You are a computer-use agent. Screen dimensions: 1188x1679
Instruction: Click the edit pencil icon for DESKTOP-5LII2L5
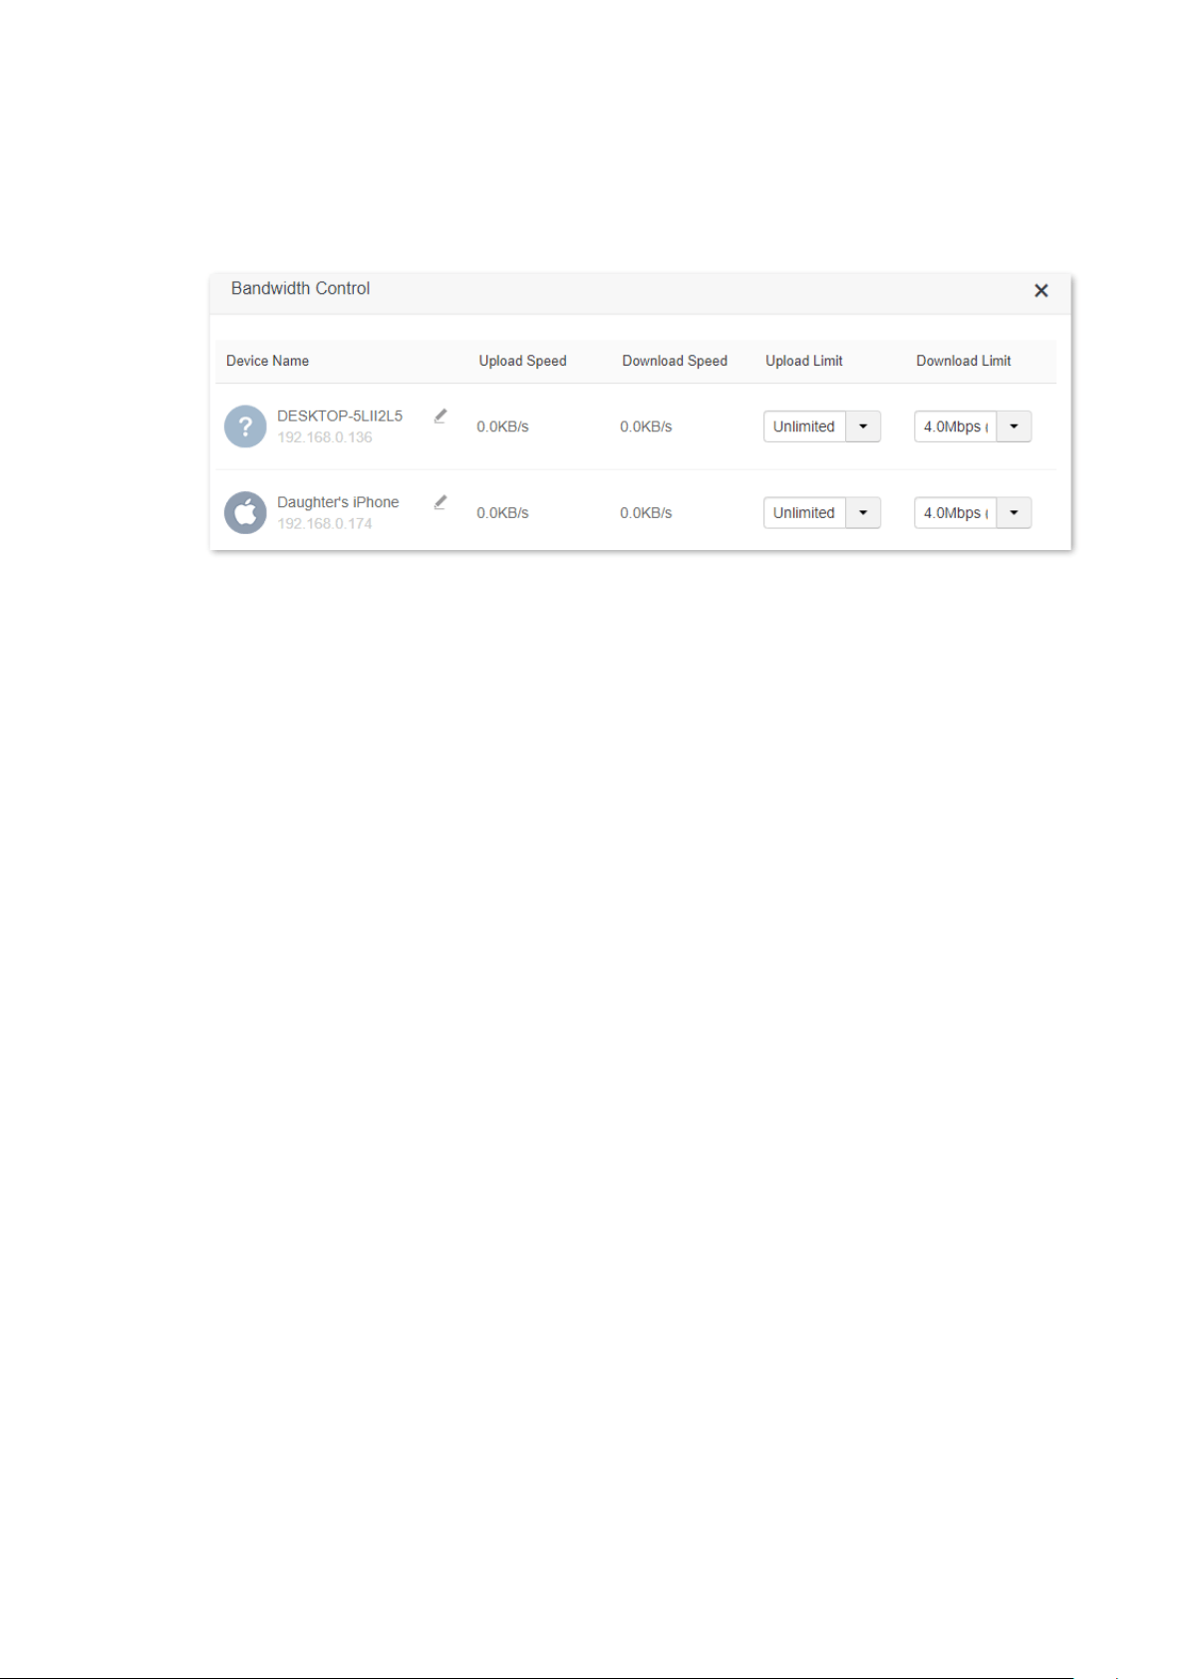point(441,416)
